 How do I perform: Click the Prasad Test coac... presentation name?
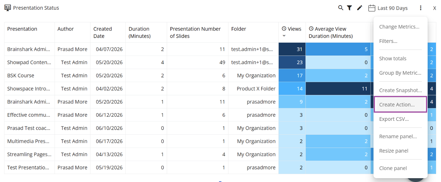click(x=29, y=128)
